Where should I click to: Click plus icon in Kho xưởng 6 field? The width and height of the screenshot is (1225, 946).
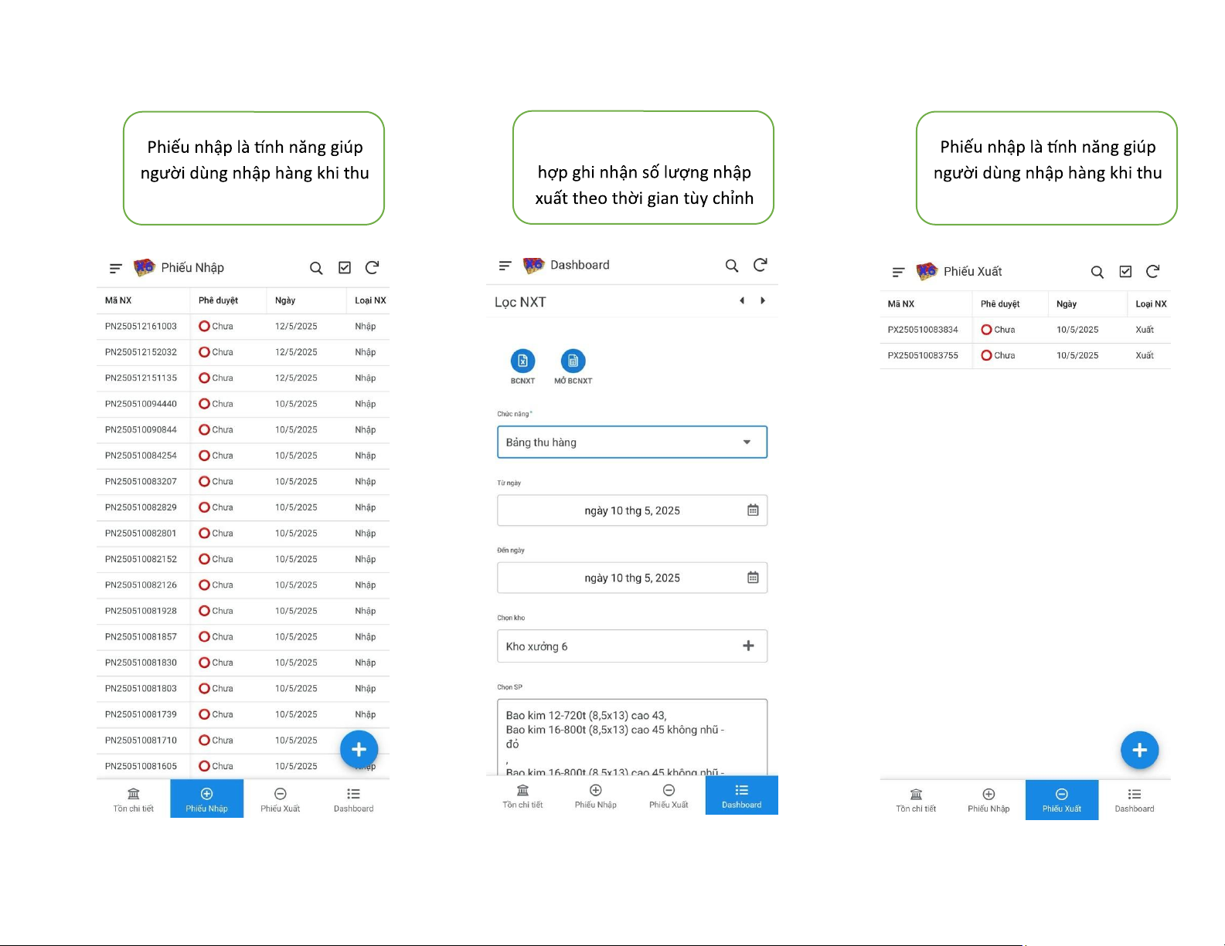[748, 646]
